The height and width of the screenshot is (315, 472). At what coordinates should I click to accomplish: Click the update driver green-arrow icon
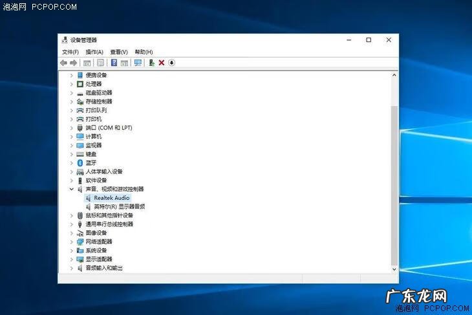[x=152, y=63]
